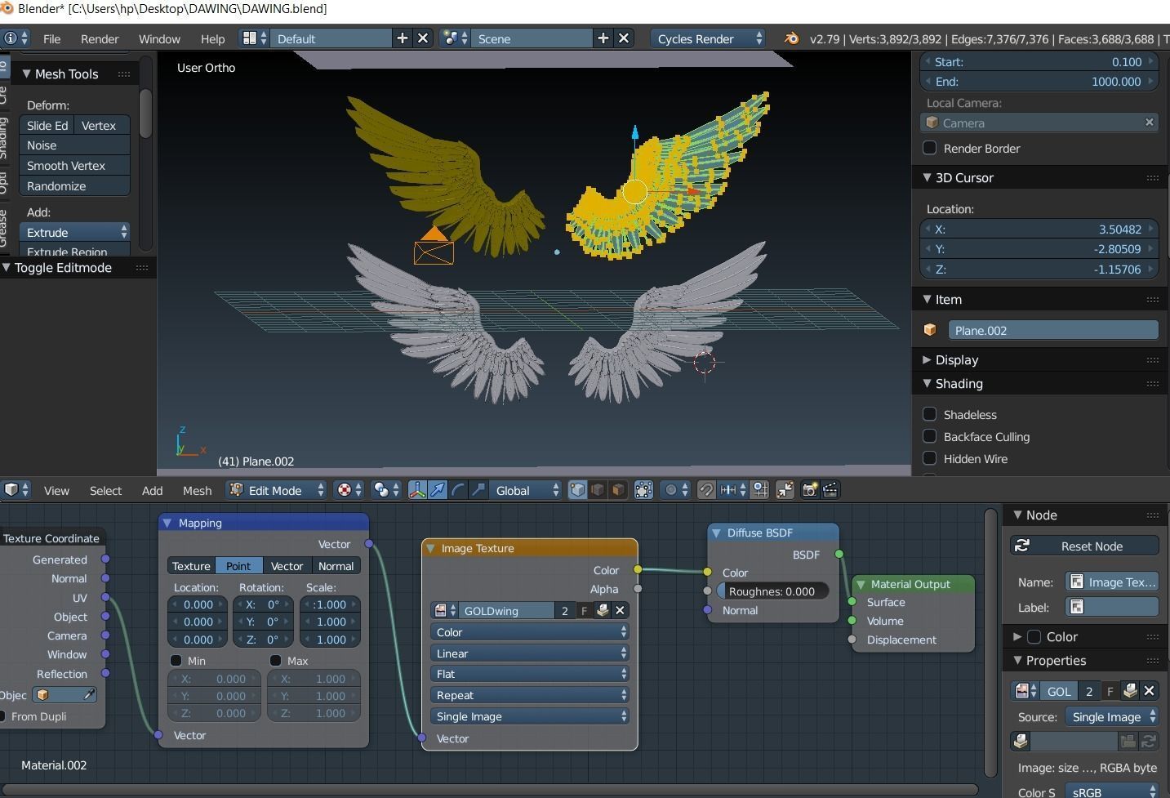Open the Select menu in 3D view header

tap(105, 490)
